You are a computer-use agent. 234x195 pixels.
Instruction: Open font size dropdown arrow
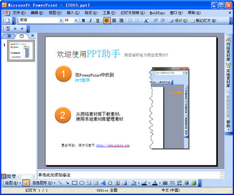76,20
